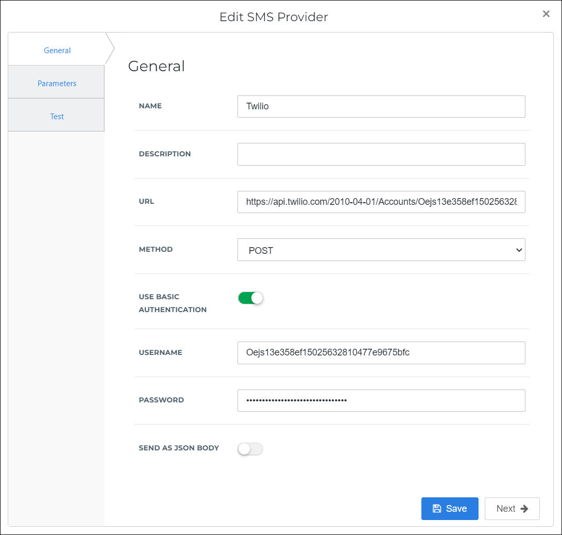Disable Use Basic Authentication toggle
The height and width of the screenshot is (535, 562).
coord(250,298)
